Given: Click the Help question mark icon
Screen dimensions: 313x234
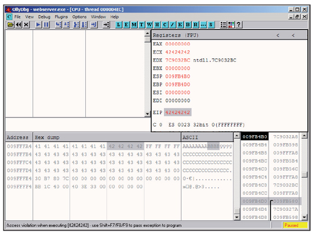Looking at the screenshot, I should click(x=239, y=25).
